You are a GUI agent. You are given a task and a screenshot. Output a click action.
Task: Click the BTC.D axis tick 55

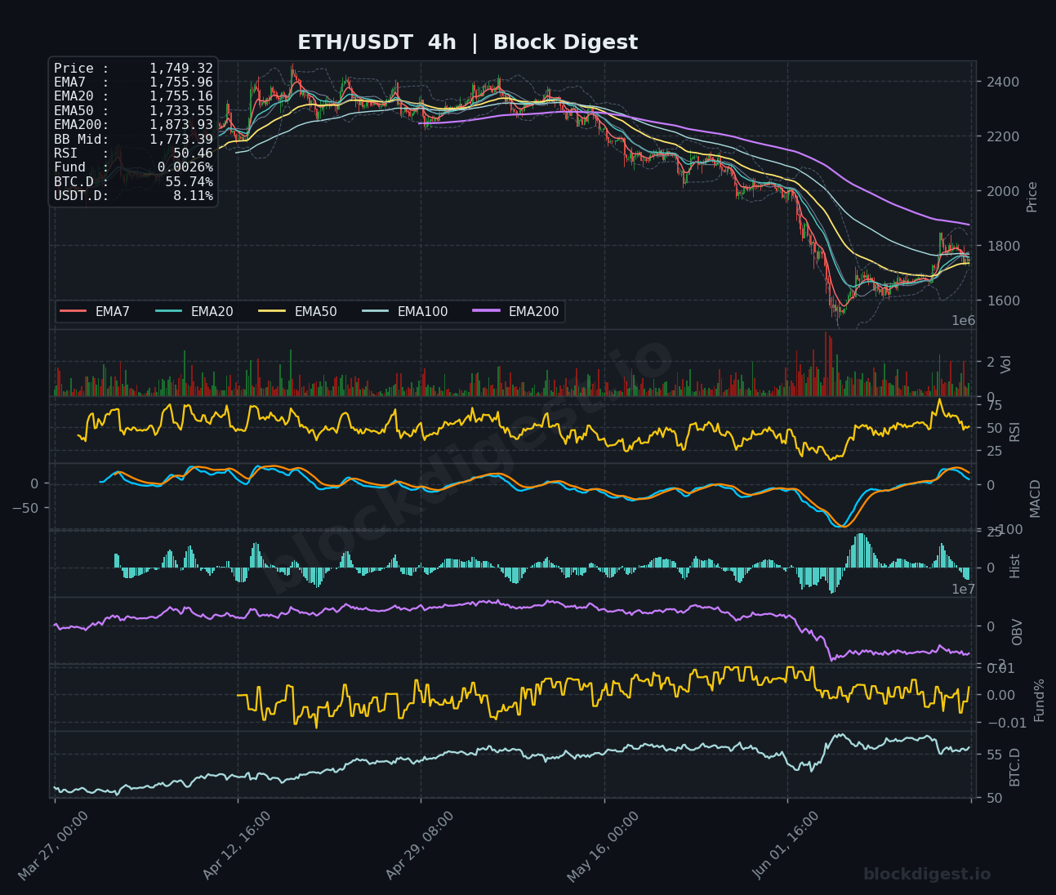994,755
